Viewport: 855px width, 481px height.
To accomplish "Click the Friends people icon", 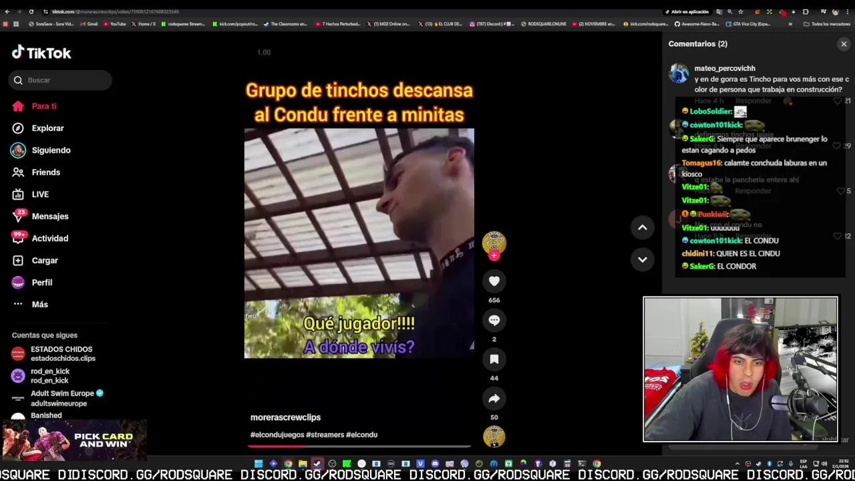I will [x=18, y=172].
